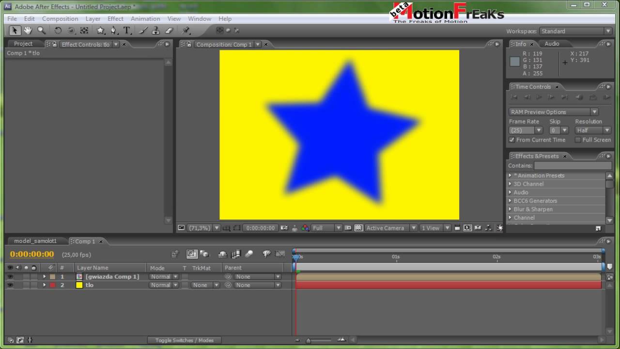Close the Comp 1 timeline tab
This screenshot has width=620, height=349.
click(x=101, y=241)
